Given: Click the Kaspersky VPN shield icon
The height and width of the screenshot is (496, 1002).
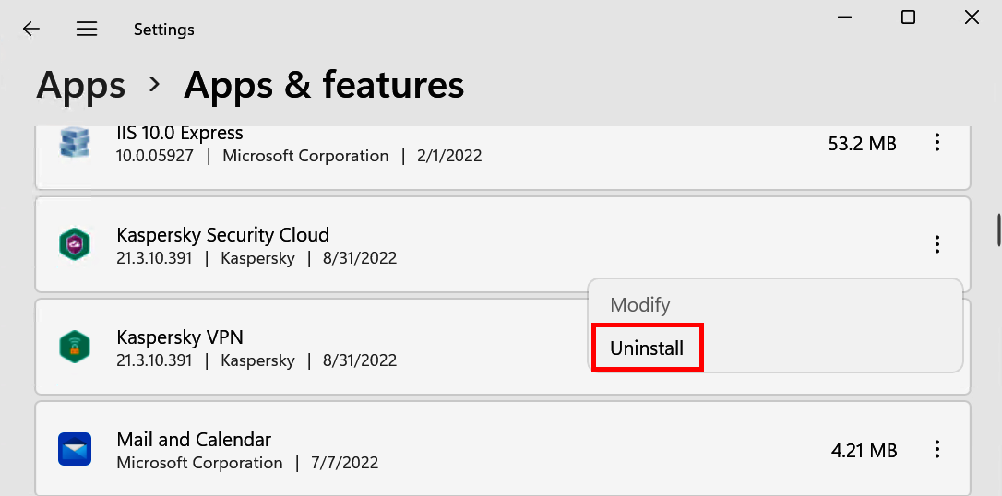Looking at the screenshot, I should [x=72, y=347].
